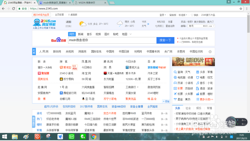Click the 页游 gamepad icon
250x141 pixels.
[175, 83]
